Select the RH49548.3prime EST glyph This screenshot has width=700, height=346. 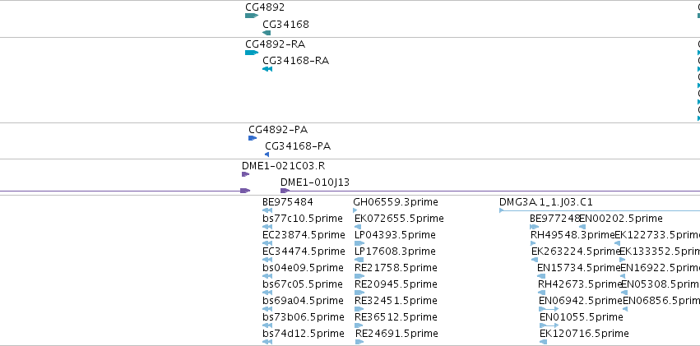tap(533, 243)
